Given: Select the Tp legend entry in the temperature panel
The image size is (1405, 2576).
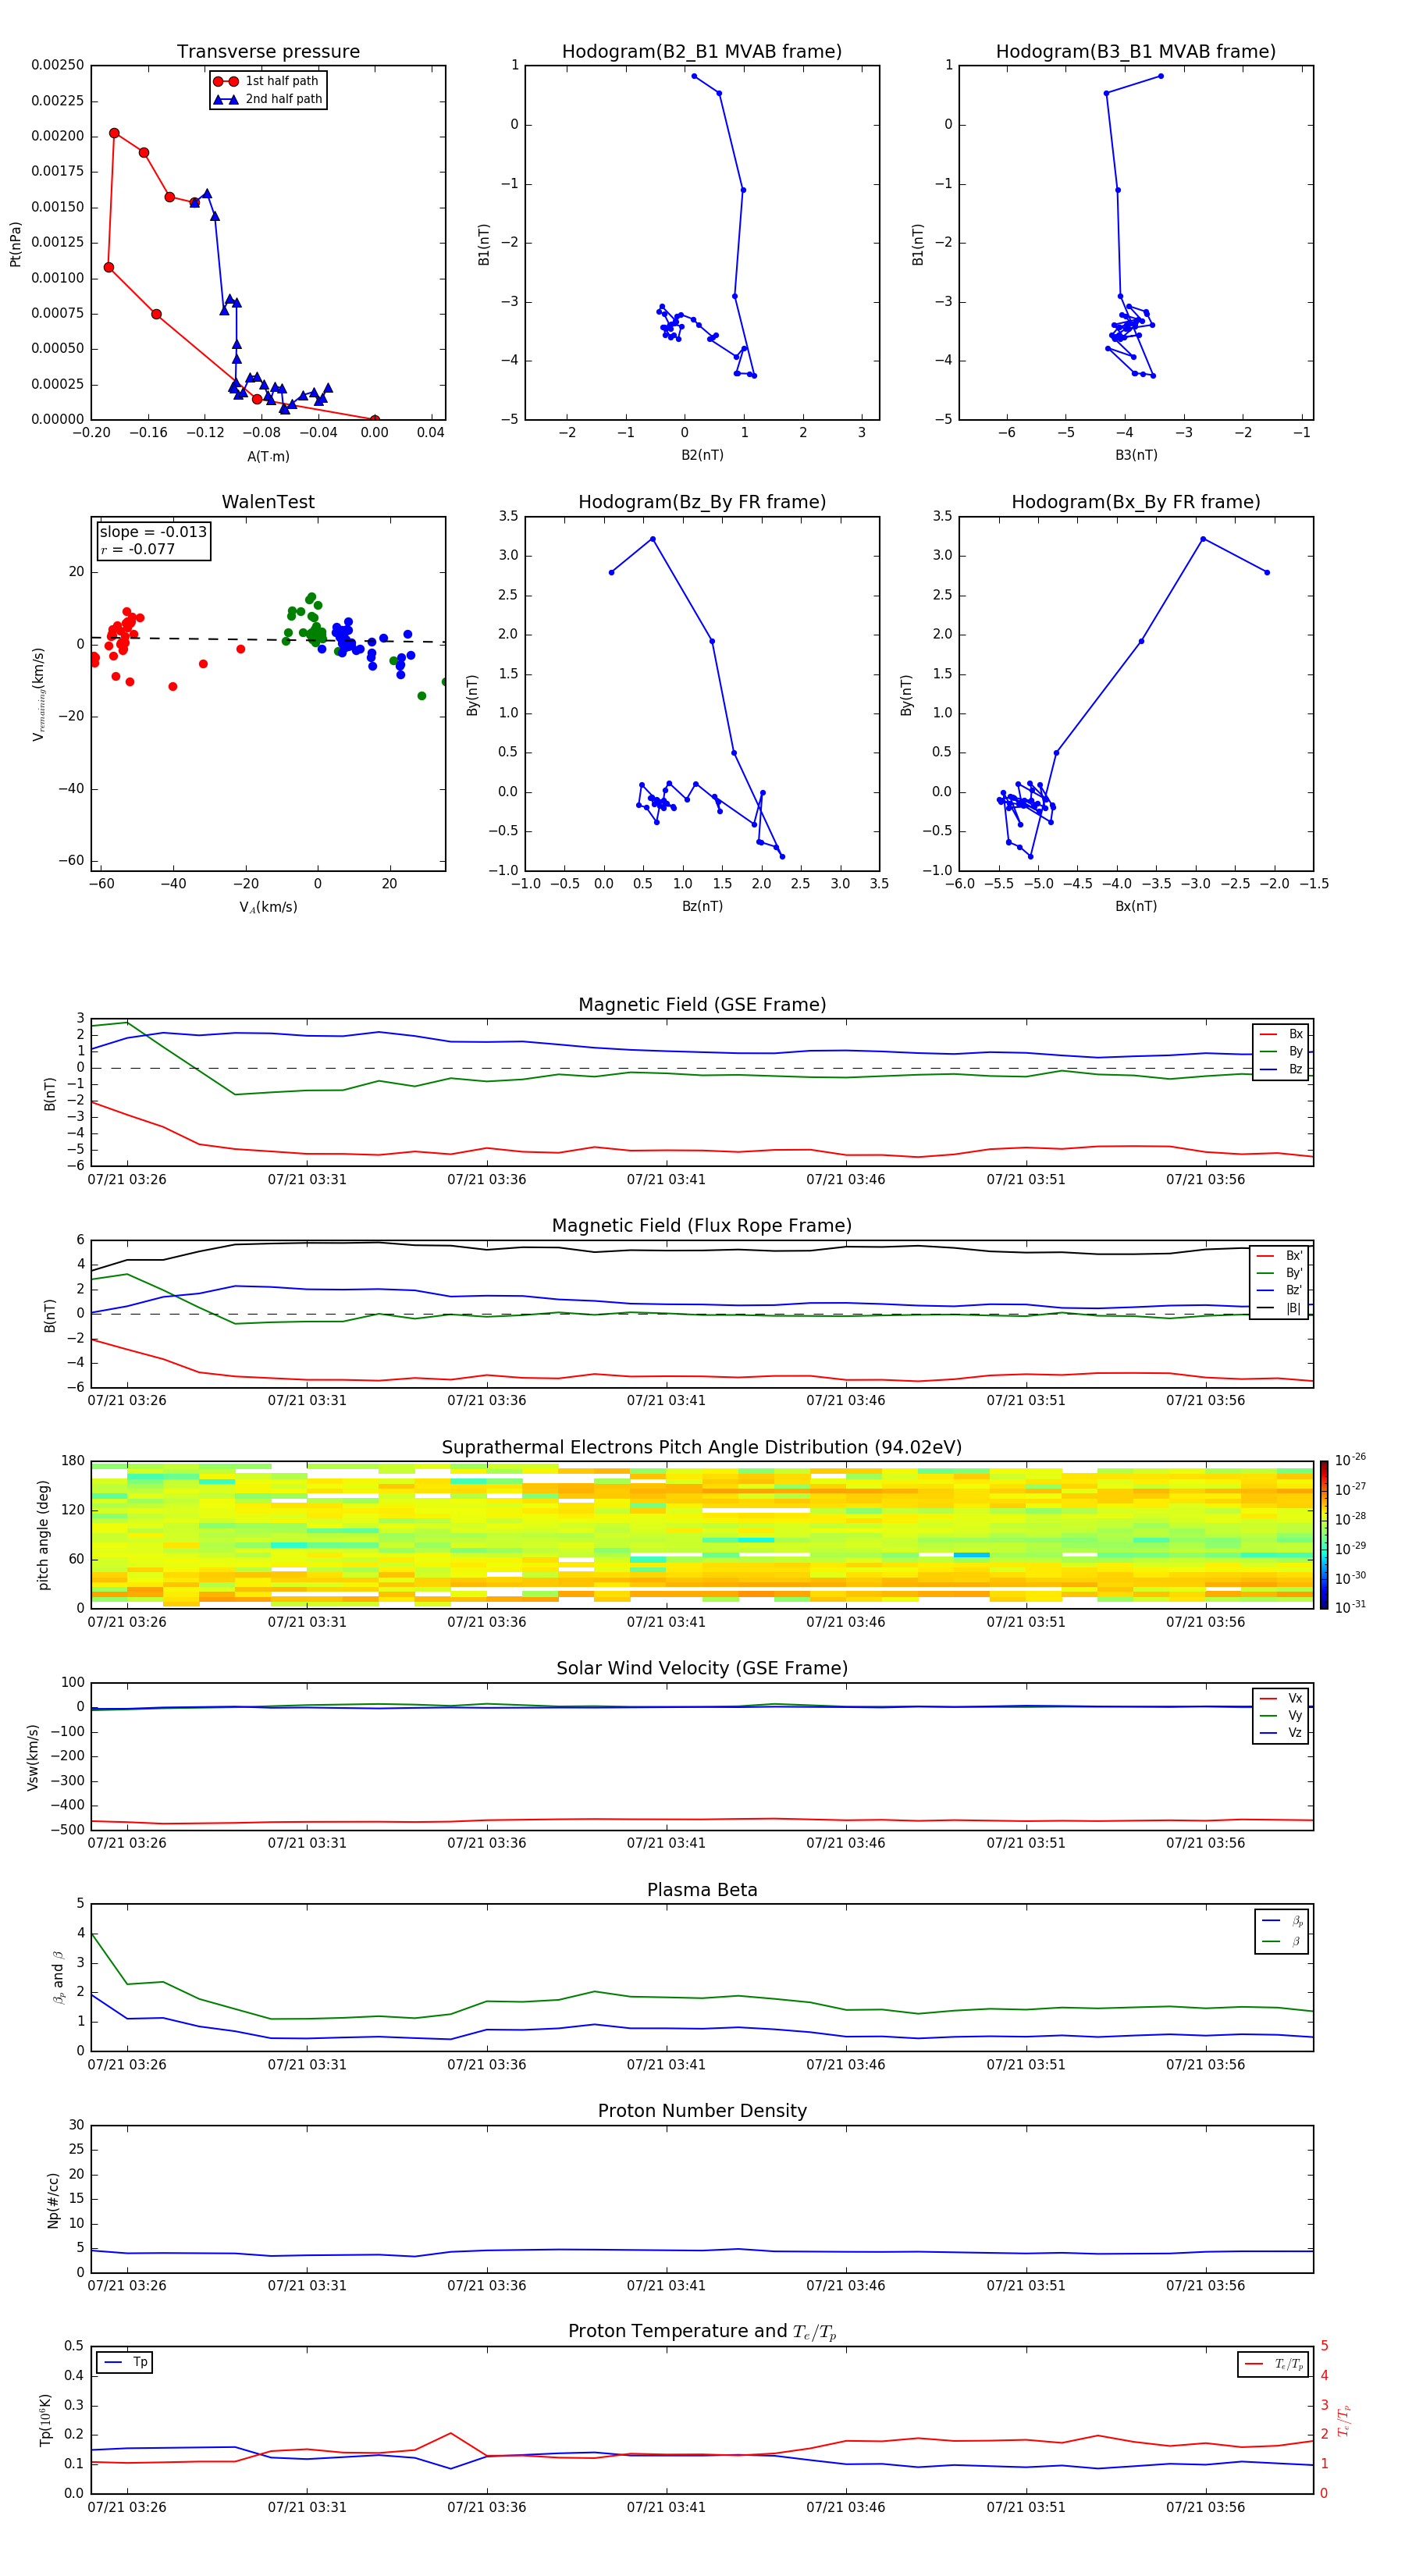Looking at the screenshot, I should (x=125, y=2362).
